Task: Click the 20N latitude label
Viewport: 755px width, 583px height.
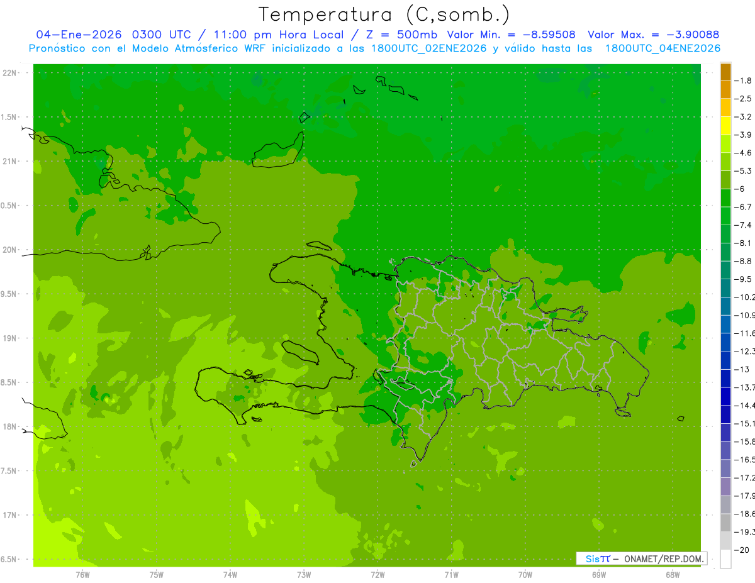Action: coord(11,250)
